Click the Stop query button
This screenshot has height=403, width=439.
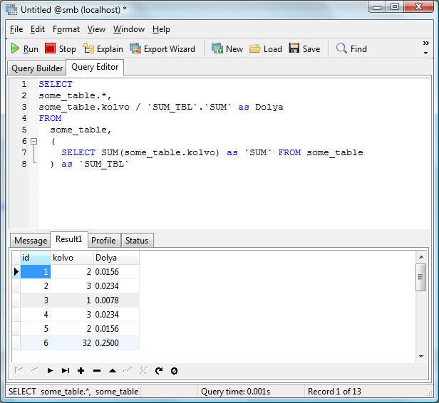coord(61,49)
